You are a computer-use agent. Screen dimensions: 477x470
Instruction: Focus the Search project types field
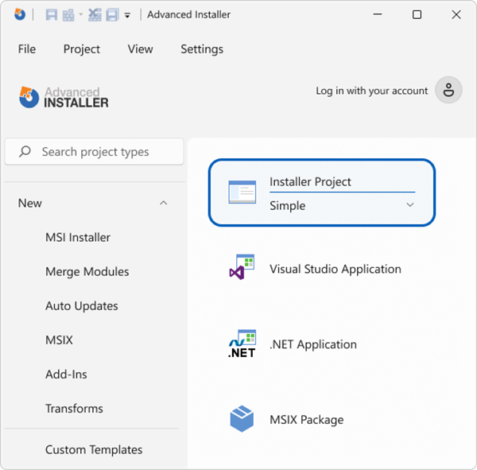(95, 152)
